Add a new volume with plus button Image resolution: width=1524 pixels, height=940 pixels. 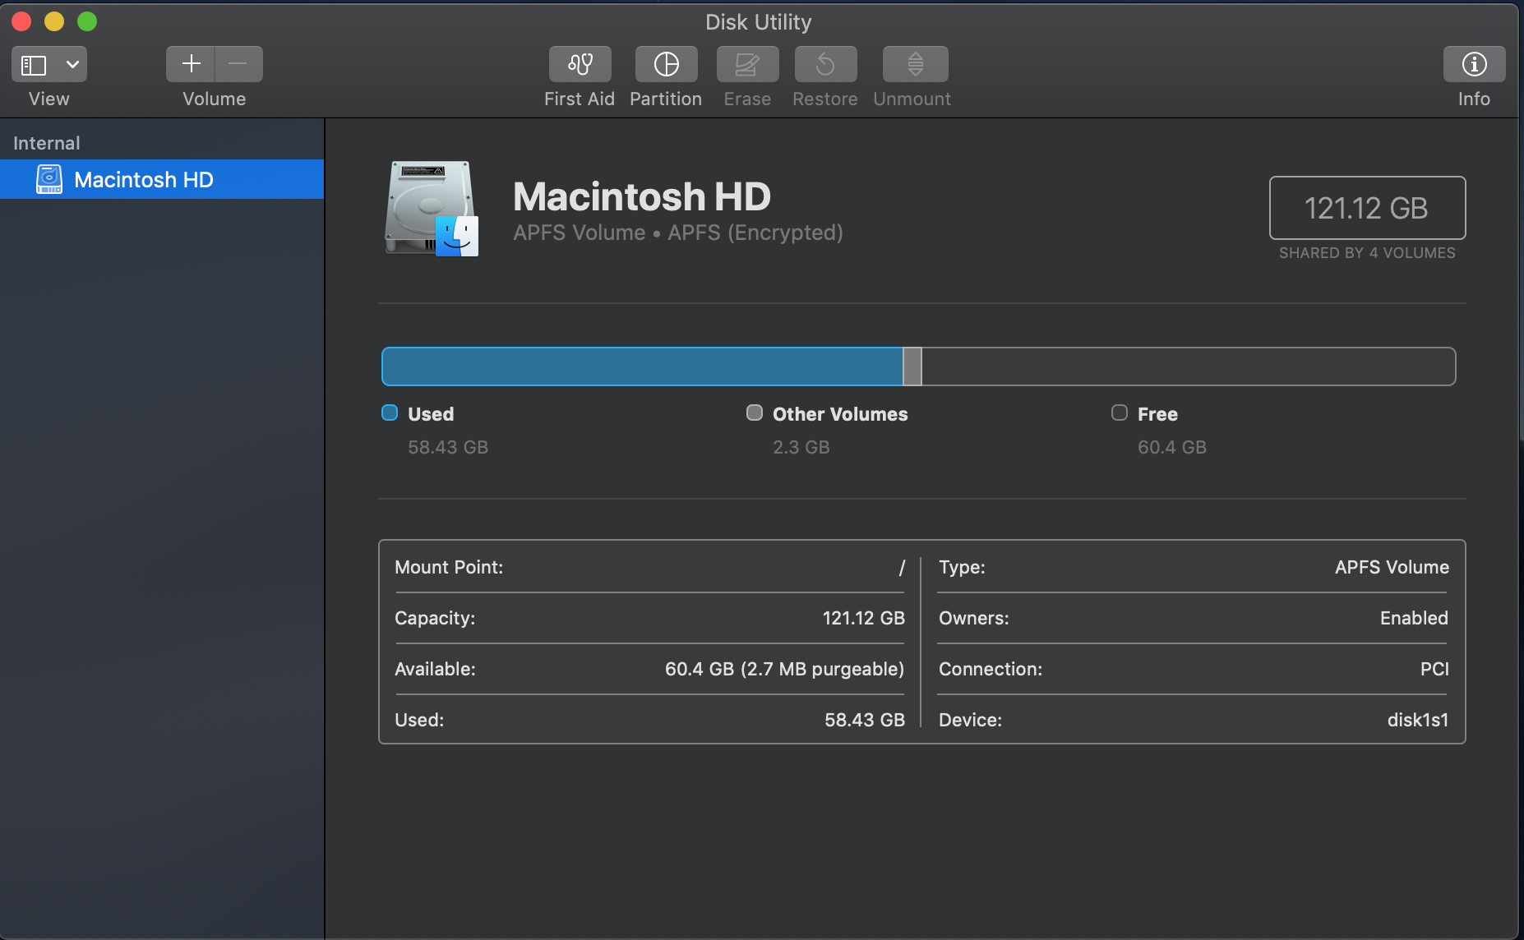(x=191, y=64)
